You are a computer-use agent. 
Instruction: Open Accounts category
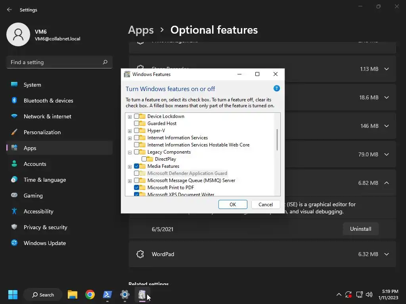pyautogui.click(x=59, y=164)
